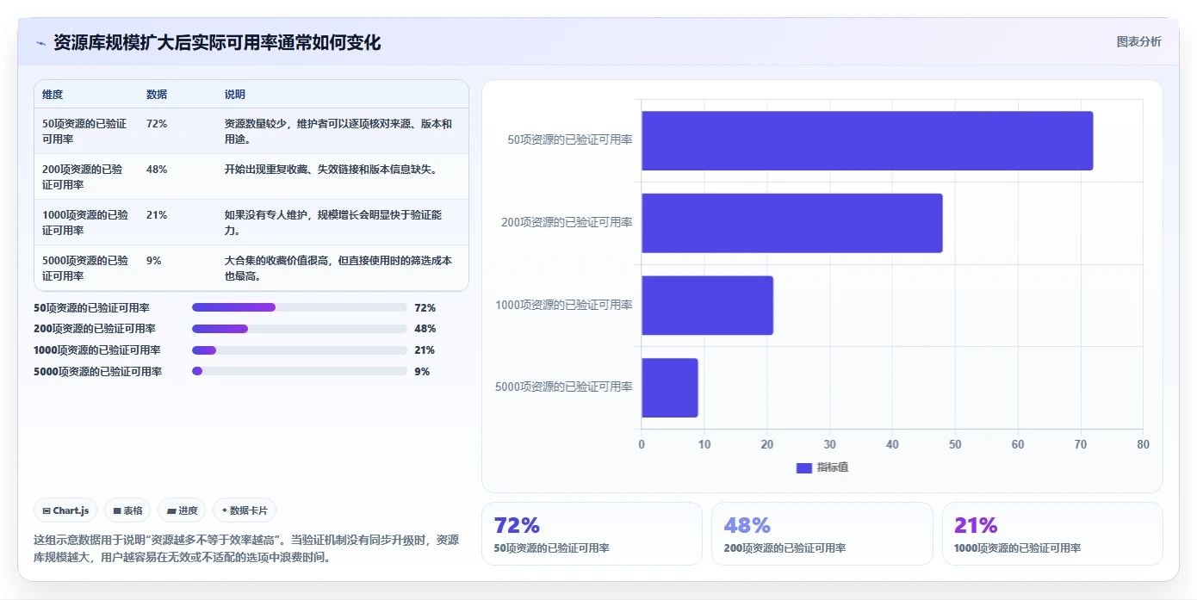Click the chart icon beside the page title
Image resolution: width=1197 pixels, height=600 pixels.
(40, 43)
